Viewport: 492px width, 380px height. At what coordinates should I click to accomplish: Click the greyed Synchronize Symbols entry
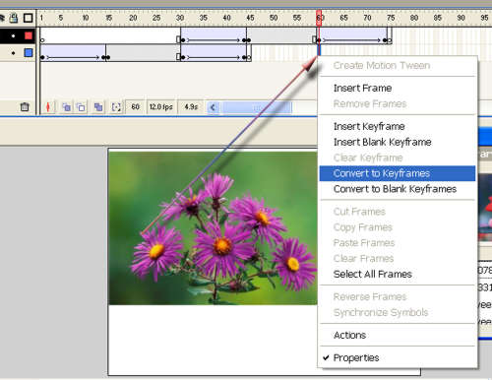coord(381,312)
